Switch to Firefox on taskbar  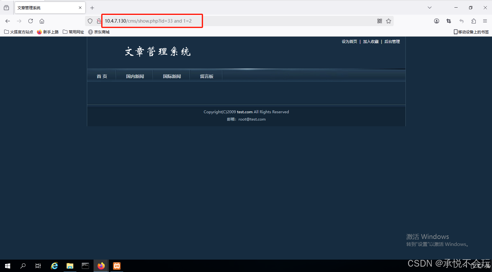point(101,266)
